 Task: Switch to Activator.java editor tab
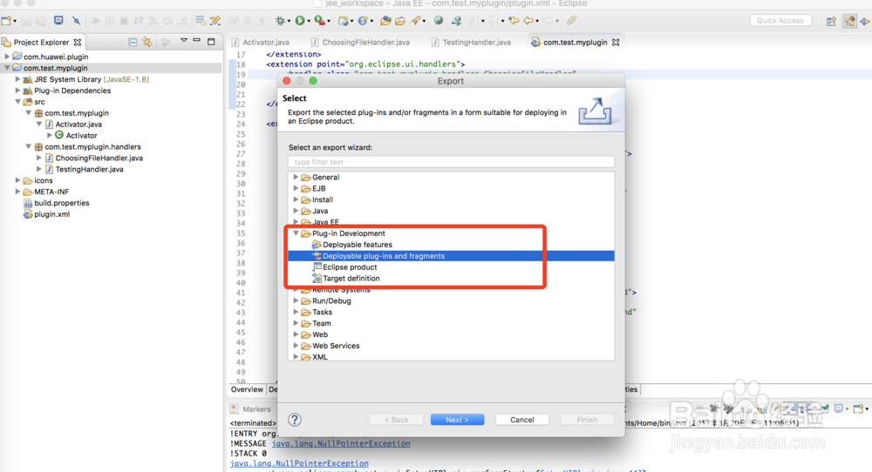260,42
